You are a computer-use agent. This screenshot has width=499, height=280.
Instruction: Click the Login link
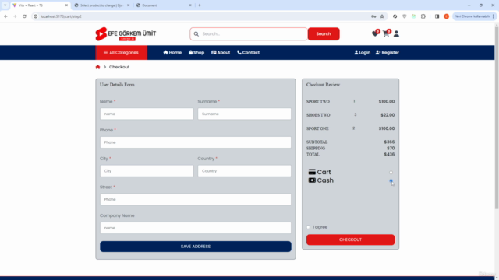[362, 53]
